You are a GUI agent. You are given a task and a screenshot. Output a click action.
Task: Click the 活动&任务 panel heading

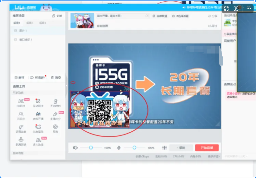click(230, 15)
